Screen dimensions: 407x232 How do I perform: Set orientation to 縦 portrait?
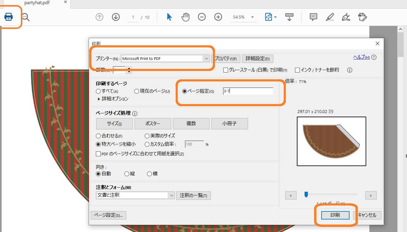tap(127, 174)
